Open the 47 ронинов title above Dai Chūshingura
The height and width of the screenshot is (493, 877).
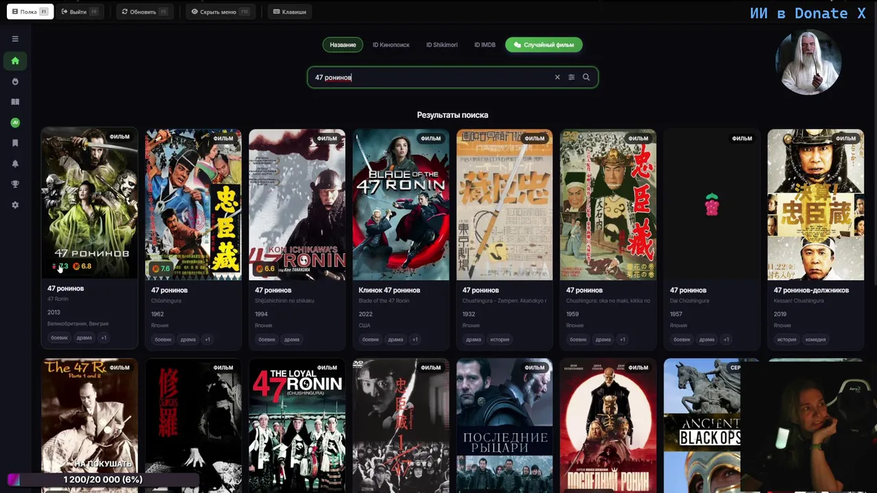688,290
